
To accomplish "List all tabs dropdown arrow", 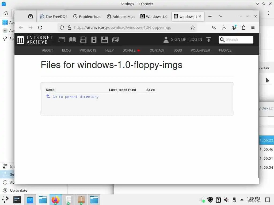I will coord(221,16).
